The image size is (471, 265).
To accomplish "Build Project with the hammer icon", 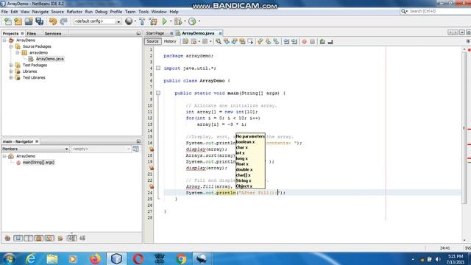I will coord(142,21).
